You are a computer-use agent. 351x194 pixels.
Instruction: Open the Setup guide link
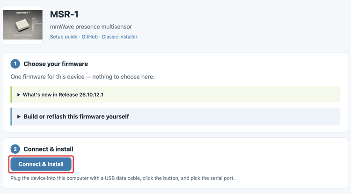coord(64,36)
